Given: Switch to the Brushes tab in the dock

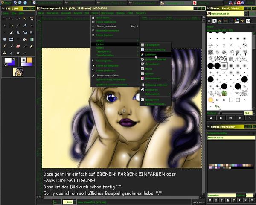Looking at the screenshot, I should click(215, 21).
